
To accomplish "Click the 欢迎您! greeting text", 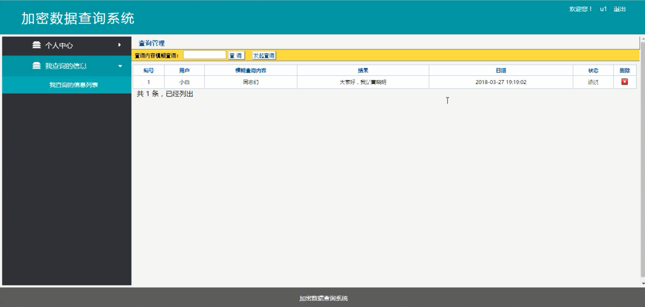I will click(581, 9).
